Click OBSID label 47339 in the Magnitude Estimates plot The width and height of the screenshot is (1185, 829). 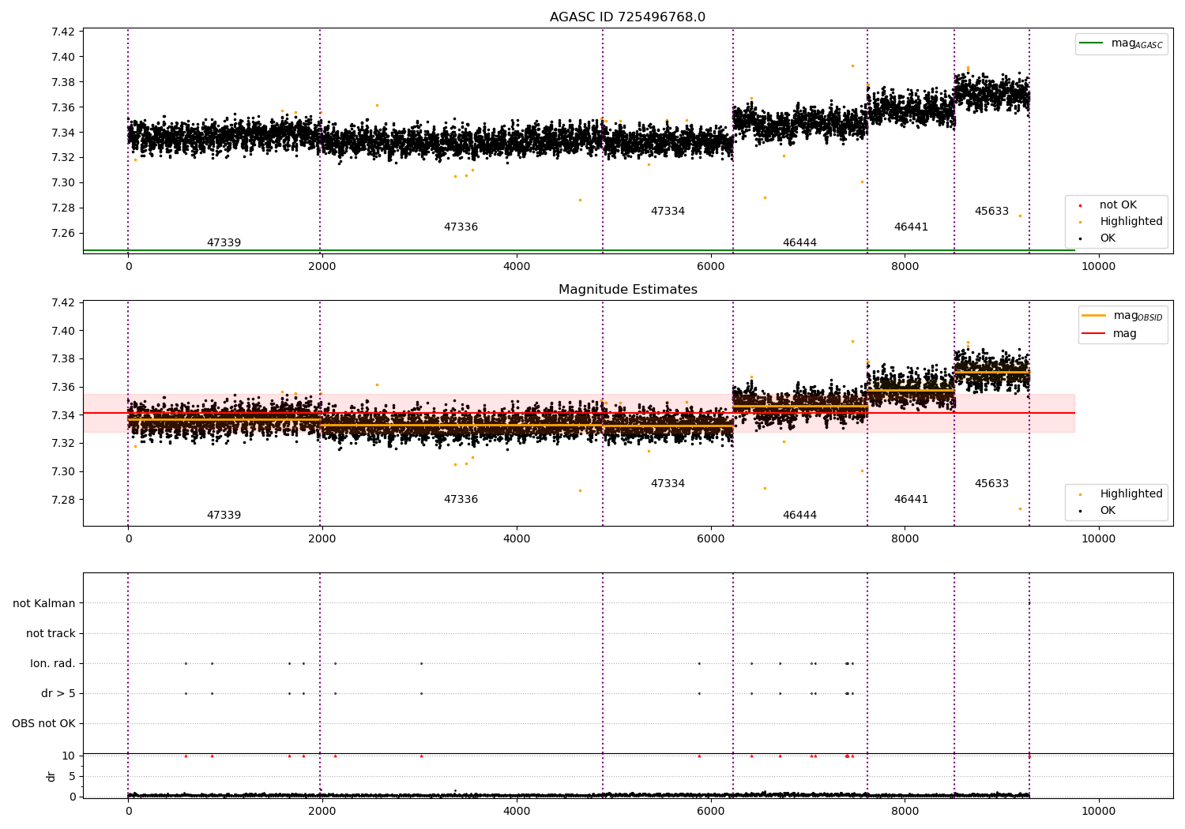(x=224, y=516)
